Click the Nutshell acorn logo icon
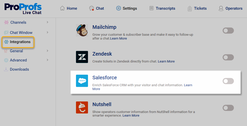This screenshot has height=126, width=247. [82, 107]
